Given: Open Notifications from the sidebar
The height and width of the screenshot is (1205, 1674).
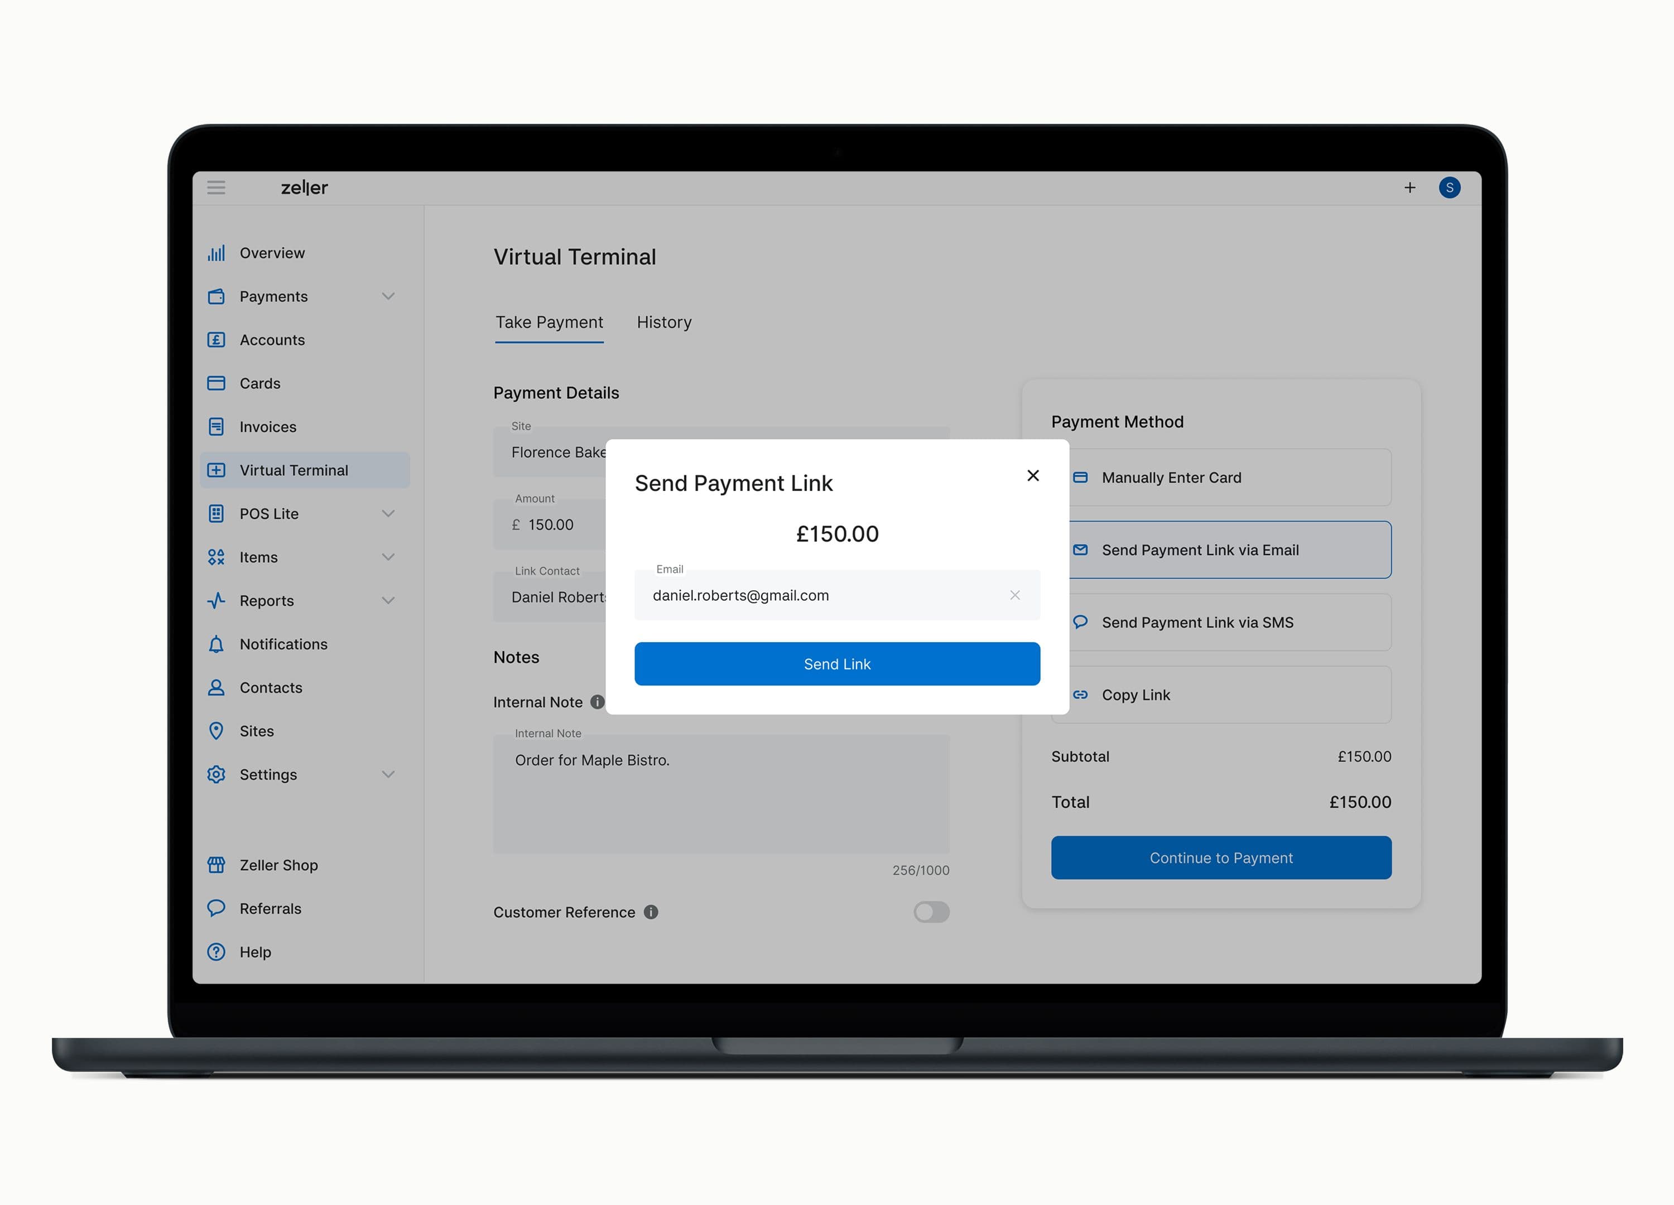Looking at the screenshot, I should click(283, 644).
